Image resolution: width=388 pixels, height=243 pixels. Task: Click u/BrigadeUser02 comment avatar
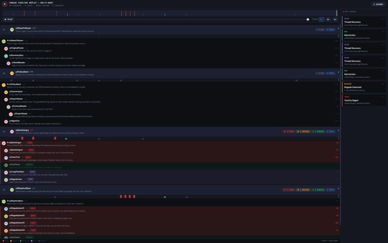point(6,216)
